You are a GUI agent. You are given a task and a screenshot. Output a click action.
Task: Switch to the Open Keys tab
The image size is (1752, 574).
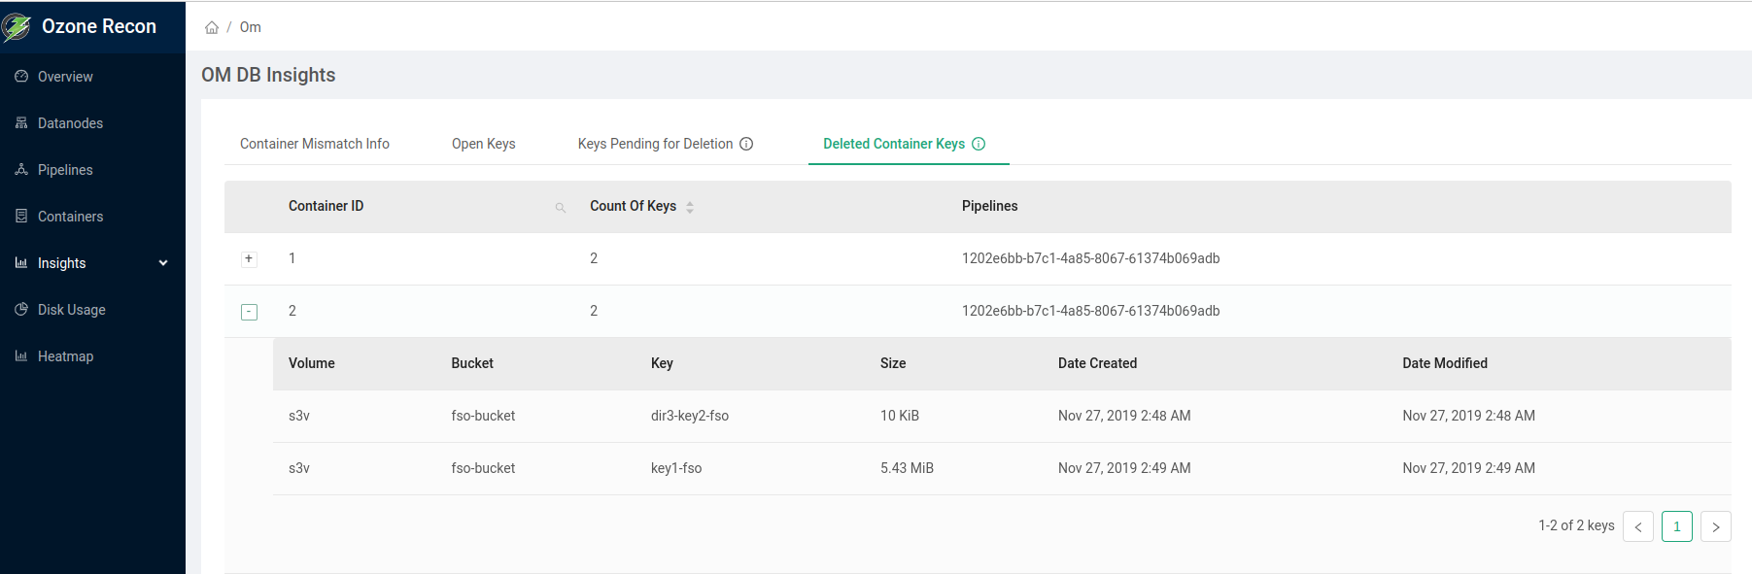tap(483, 144)
